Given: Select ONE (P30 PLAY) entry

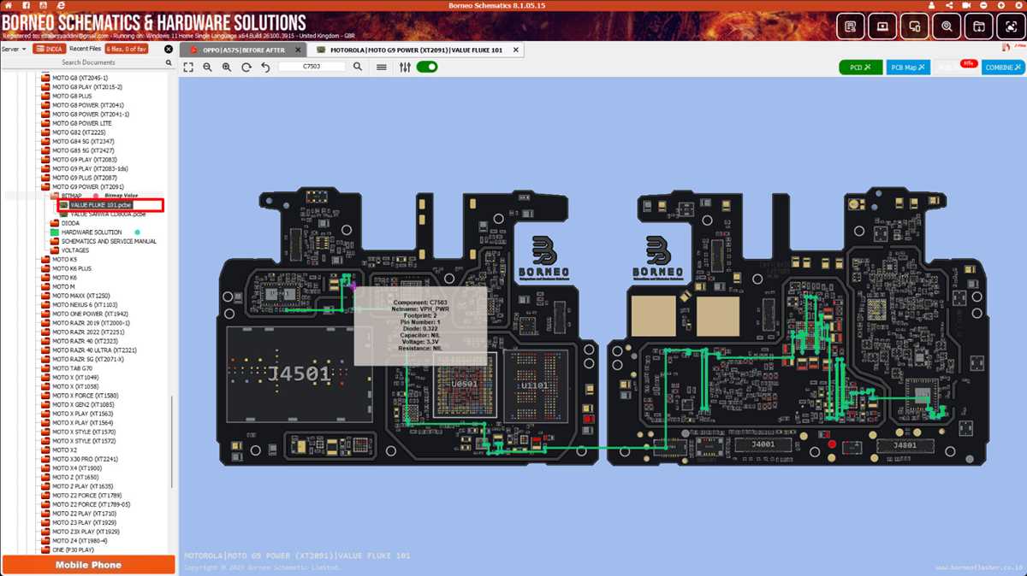Looking at the screenshot, I should [73, 550].
